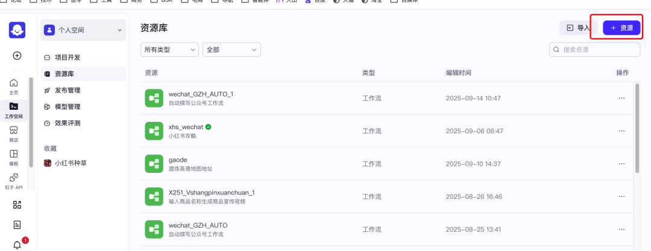Open the gaode workflow name
Screen dimensions: 651x251
pyautogui.click(x=178, y=160)
